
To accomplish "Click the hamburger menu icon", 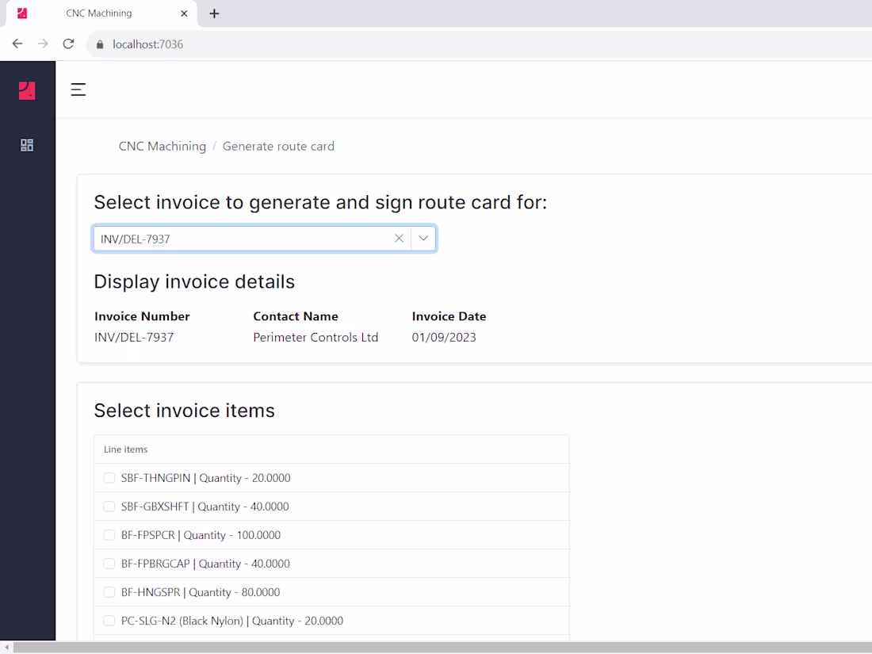I will pyautogui.click(x=78, y=90).
